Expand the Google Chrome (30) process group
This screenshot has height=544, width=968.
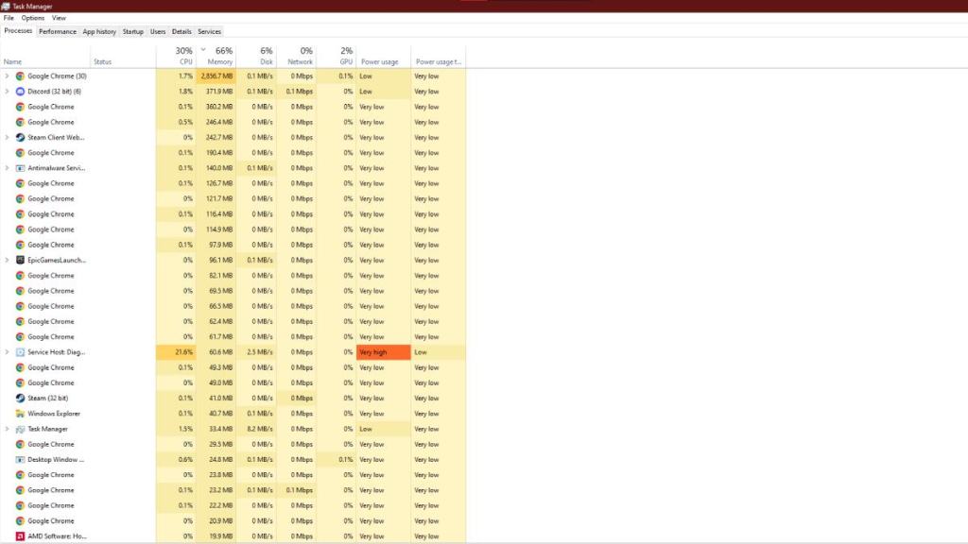[7, 76]
